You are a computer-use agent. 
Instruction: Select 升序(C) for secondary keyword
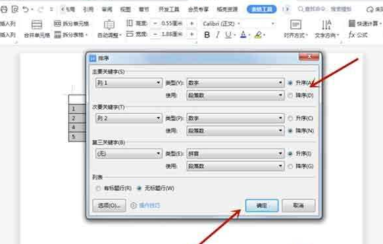pyautogui.click(x=290, y=118)
